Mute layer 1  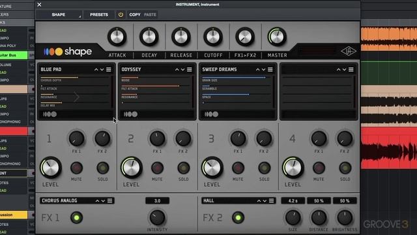(x=76, y=168)
